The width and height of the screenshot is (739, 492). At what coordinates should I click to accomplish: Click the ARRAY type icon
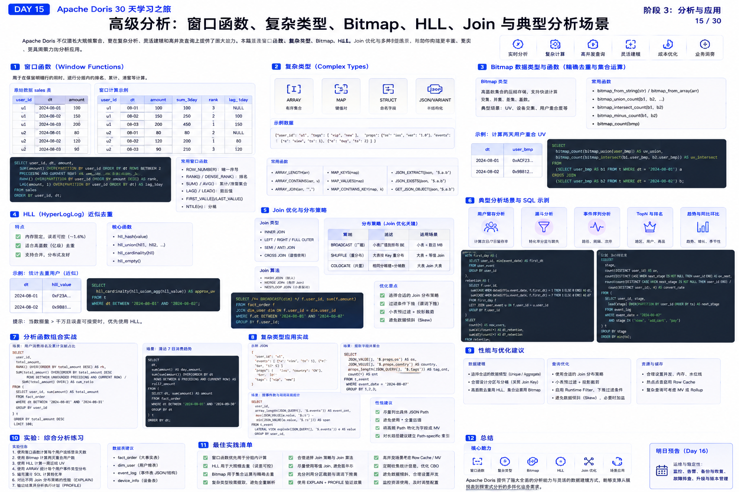293,89
